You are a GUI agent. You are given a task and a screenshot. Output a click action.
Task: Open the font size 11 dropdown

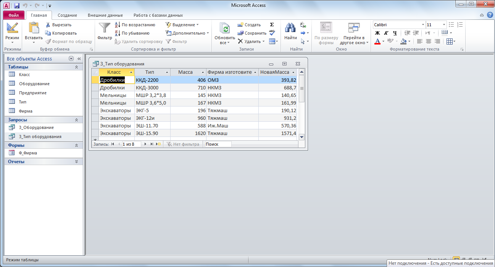tap(444, 25)
